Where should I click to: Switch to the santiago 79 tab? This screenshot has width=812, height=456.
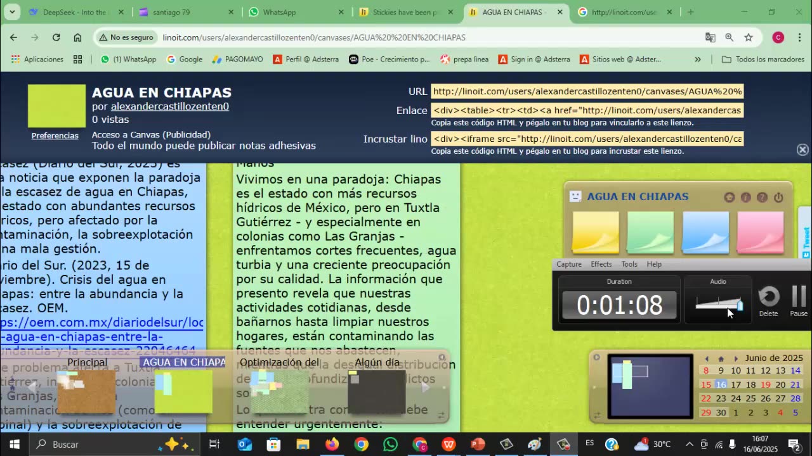pos(187,12)
